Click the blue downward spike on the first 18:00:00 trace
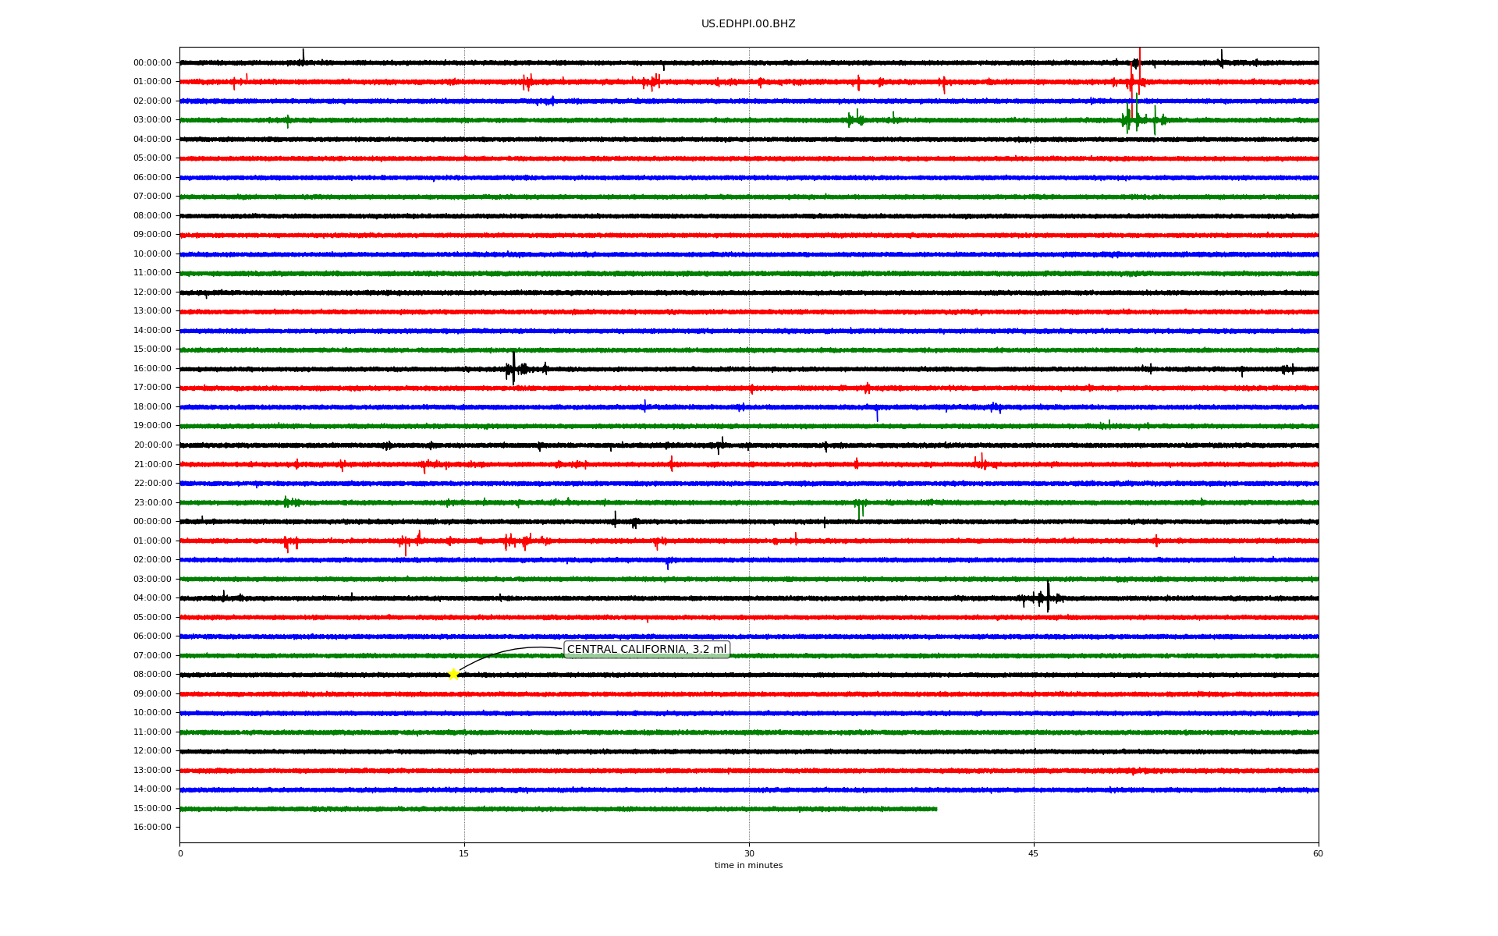Viewport: 1498px width, 936px height. coord(877,413)
